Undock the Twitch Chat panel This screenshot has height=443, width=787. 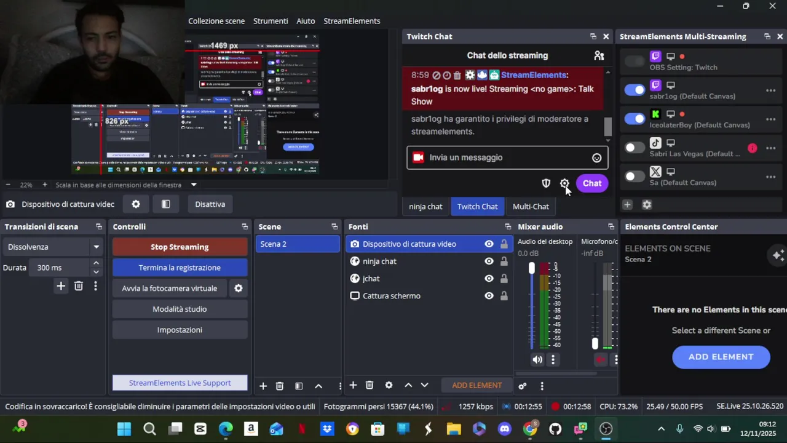(593, 36)
